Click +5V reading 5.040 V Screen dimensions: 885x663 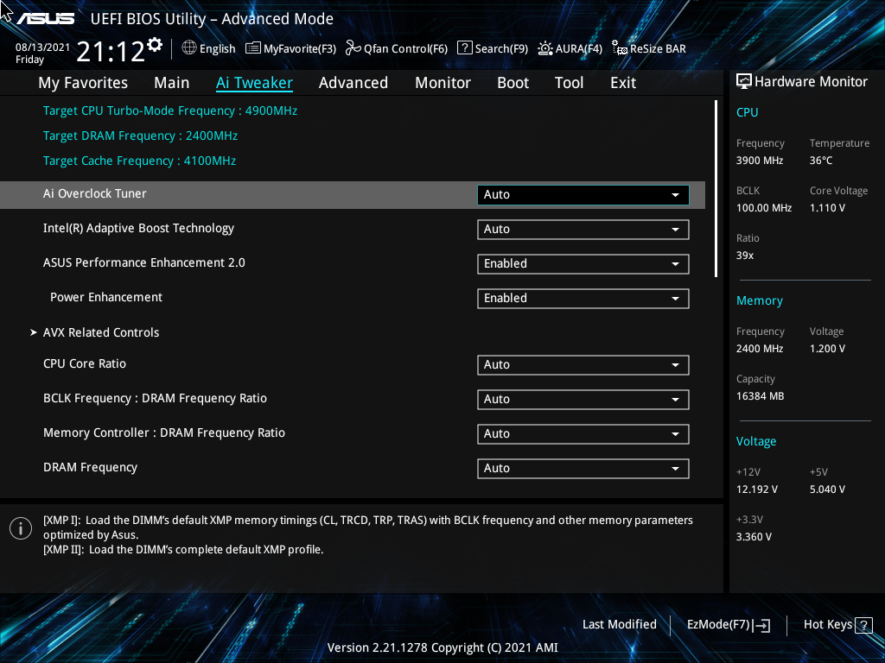(x=827, y=489)
